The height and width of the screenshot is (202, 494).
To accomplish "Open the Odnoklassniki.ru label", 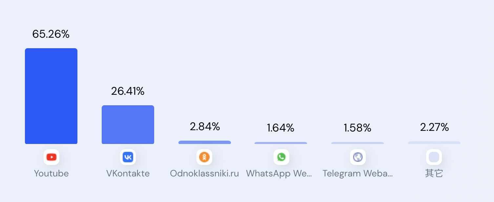I will [204, 173].
